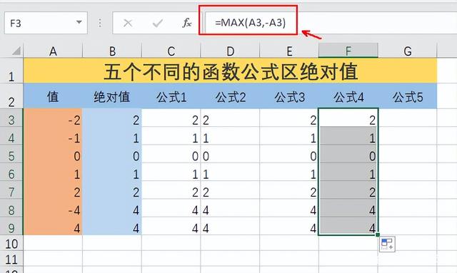Open the Auto Fill Options button
The height and width of the screenshot is (273, 457).
click(387, 244)
